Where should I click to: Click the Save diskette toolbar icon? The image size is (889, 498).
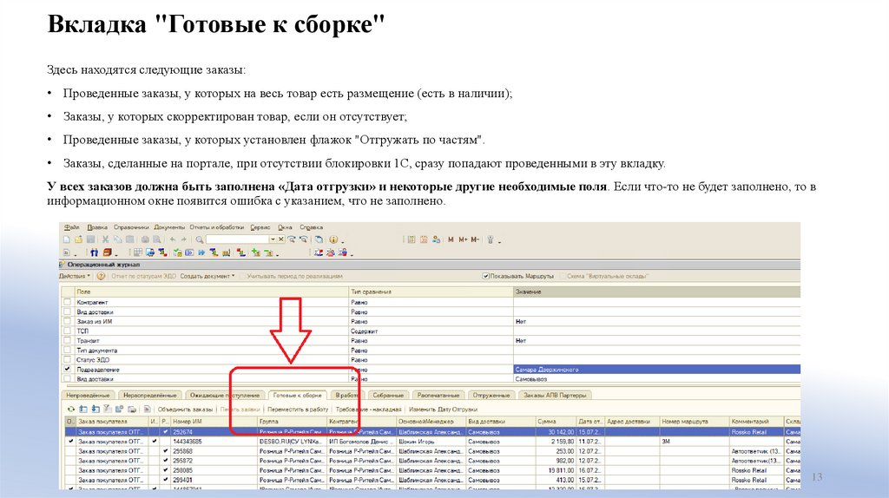pos(90,239)
